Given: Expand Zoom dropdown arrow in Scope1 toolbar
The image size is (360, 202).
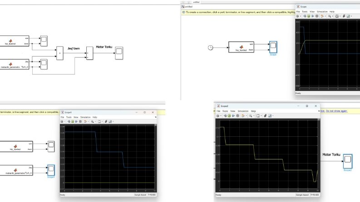Looking at the screenshot, I should pyautogui.click(x=95, y=121).
